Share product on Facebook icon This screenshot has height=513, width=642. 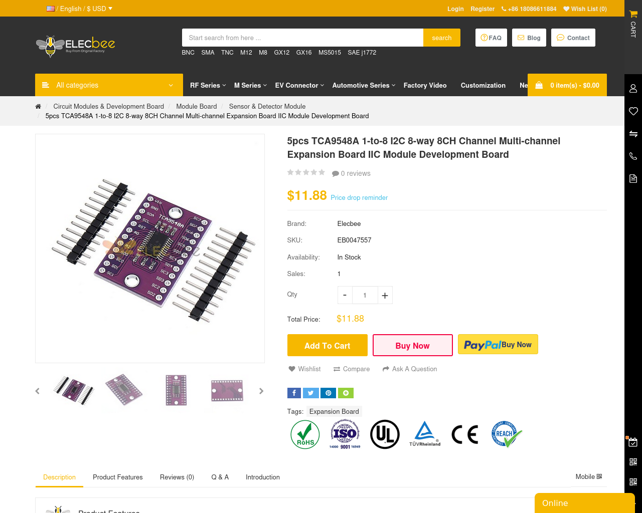tap(294, 393)
